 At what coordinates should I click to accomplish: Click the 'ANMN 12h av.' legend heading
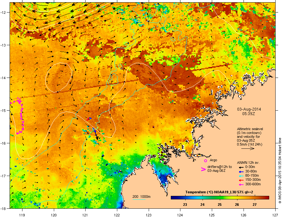(248, 163)
